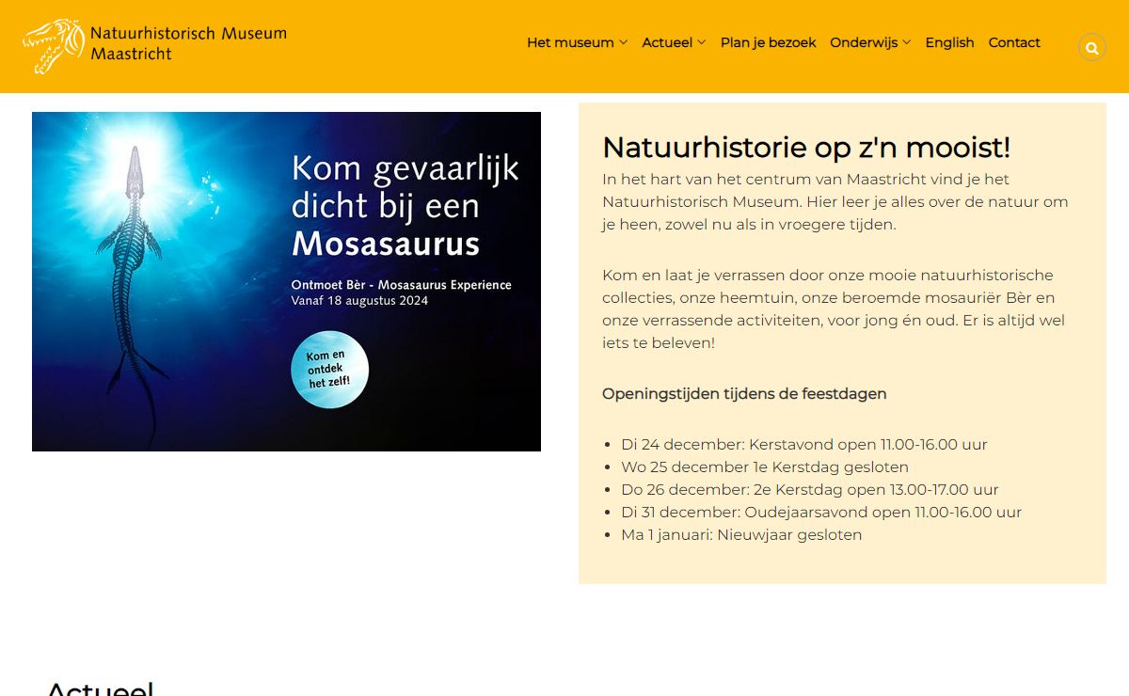Open the Het museum menu
Viewport: 1129px width, 696px height.
point(570,42)
